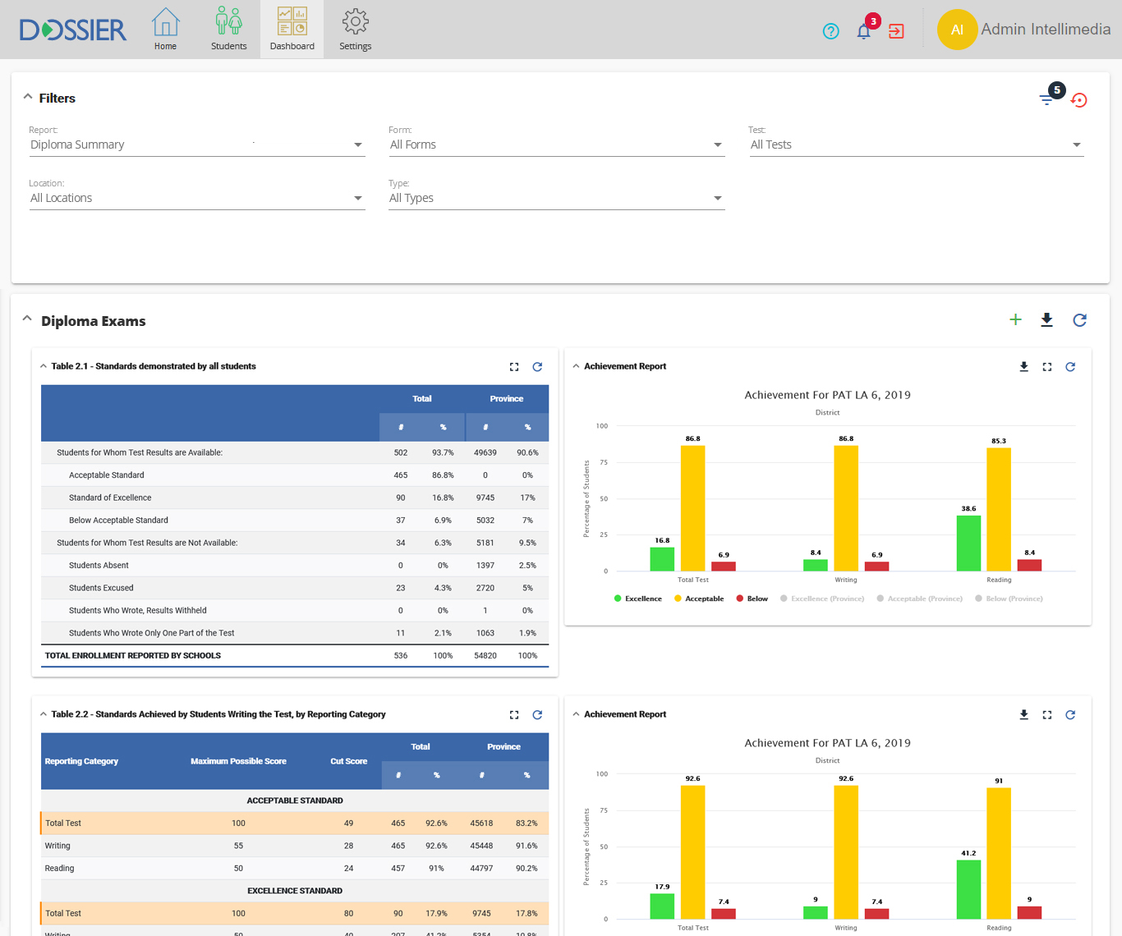
Task: Expand Table 2.2 to fullscreen
Action: (x=514, y=715)
